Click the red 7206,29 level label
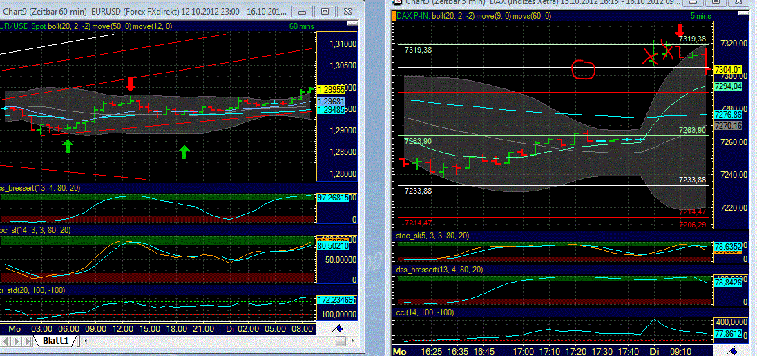The height and width of the screenshot is (356, 757). (693, 225)
